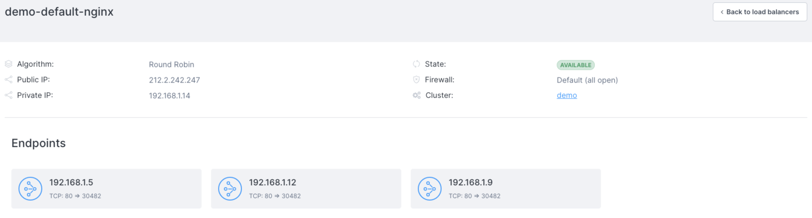
Task: Click the Cluster gears icon
Action: click(x=417, y=96)
